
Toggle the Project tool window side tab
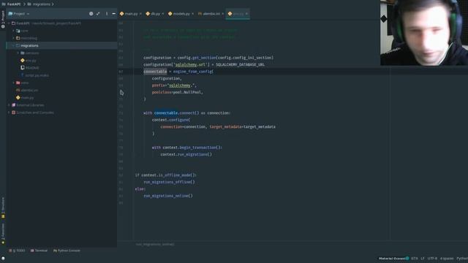click(3, 19)
